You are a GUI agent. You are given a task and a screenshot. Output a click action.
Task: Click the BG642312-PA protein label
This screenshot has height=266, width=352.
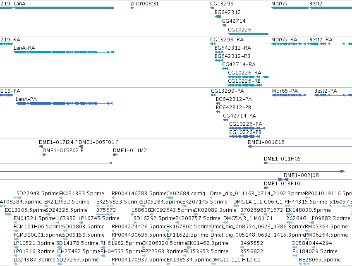point(234,99)
